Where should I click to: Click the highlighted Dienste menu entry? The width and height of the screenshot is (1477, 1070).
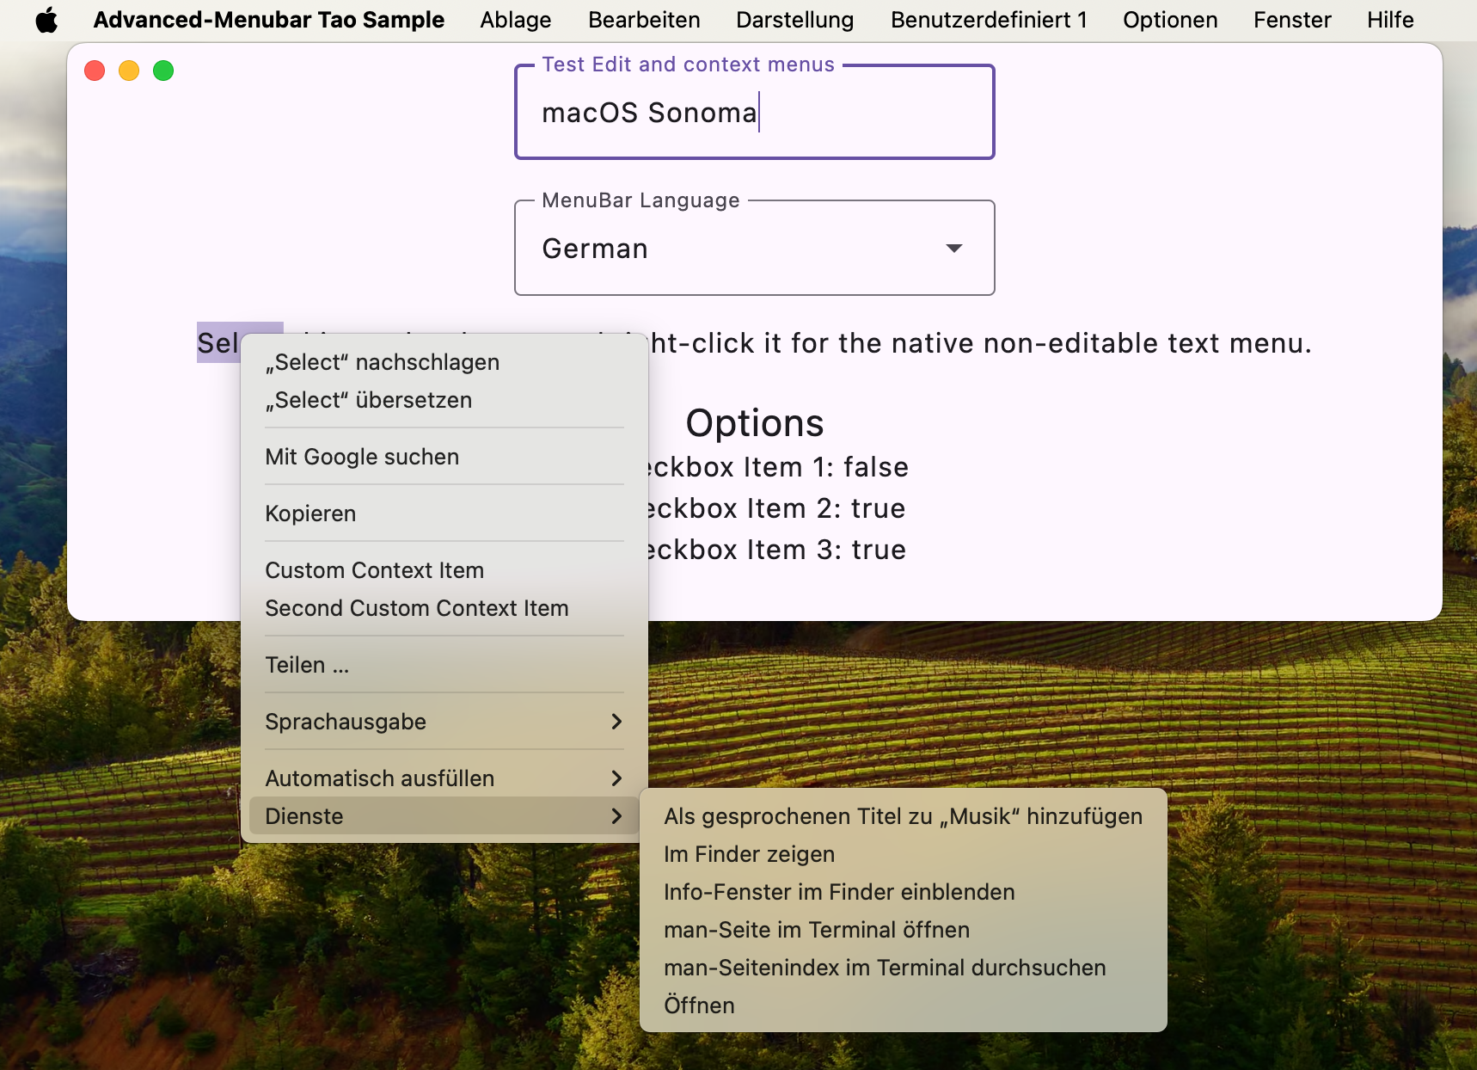coord(444,816)
